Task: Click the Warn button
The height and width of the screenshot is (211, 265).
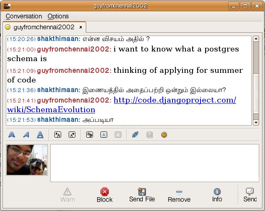Action: click(x=67, y=195)
